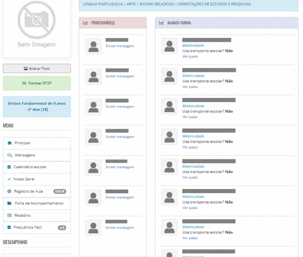Send message to the fifth professor
The width and height of the screenshot is (303, 257).
coord(120,167)
